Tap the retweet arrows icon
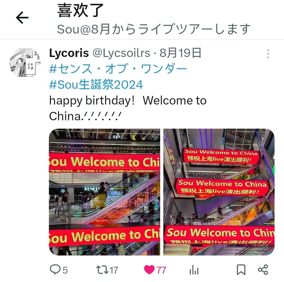284x282 pixels. pos(102,270)
